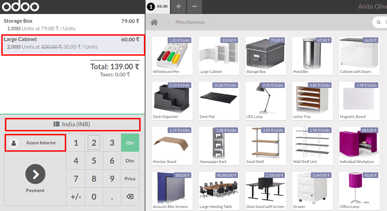
Task: Add the Letter Tray product
Action: [x=313, y=101]
